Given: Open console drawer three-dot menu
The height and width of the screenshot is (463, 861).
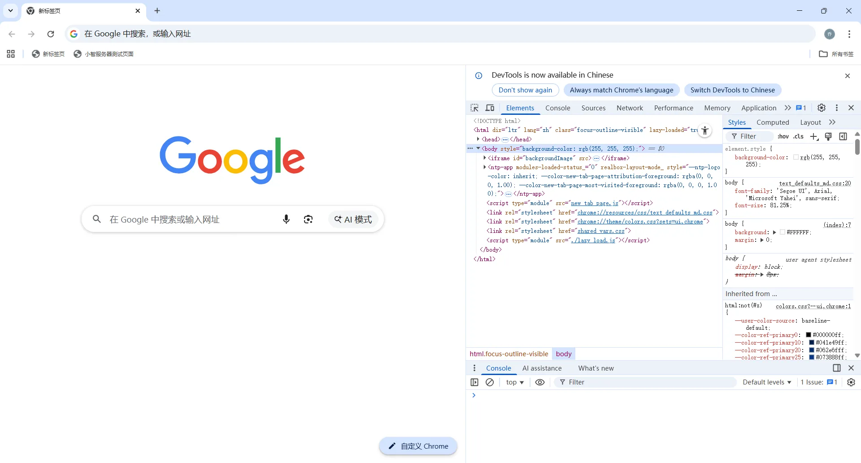Looking at the screenshot, I should (474, 368).
